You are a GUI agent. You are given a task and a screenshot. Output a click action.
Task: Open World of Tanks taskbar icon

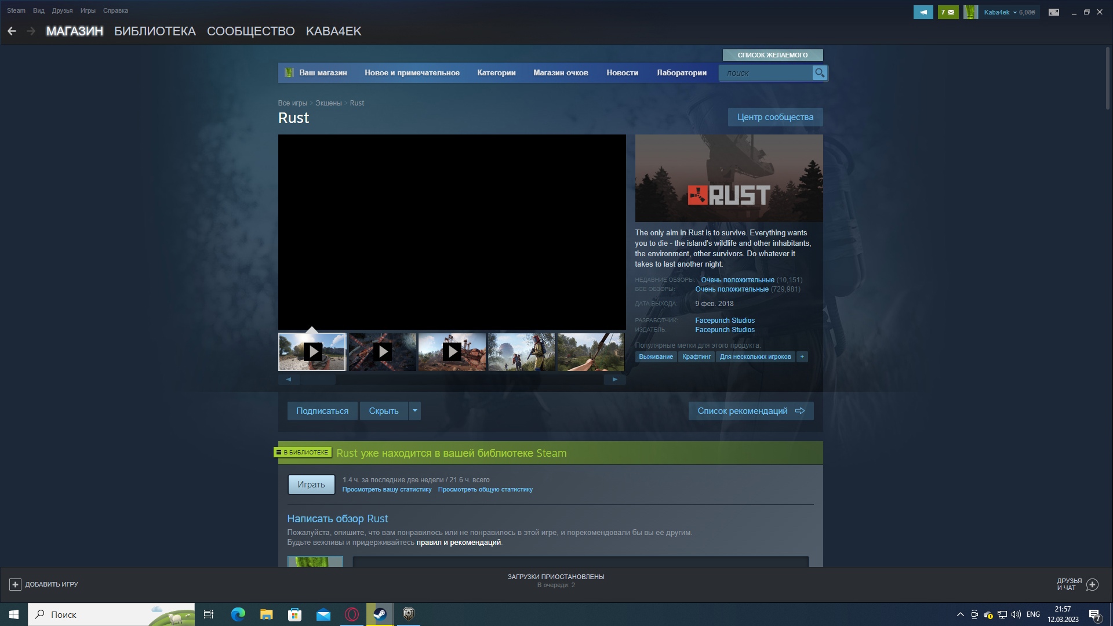408,614
